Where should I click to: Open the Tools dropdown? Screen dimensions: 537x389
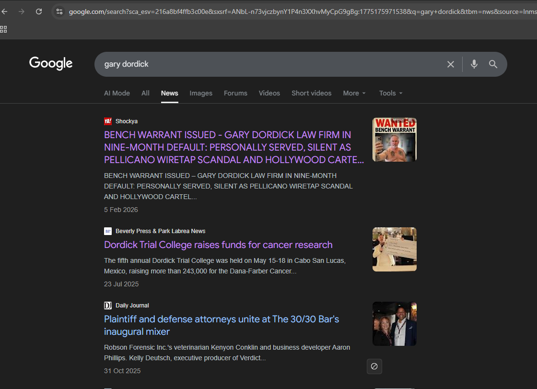pyautogui.click(x=391, y=93)
